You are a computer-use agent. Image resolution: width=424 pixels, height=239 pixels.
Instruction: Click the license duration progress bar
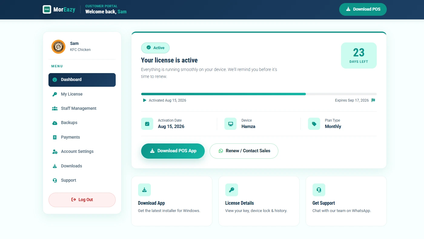pos(259,94)
